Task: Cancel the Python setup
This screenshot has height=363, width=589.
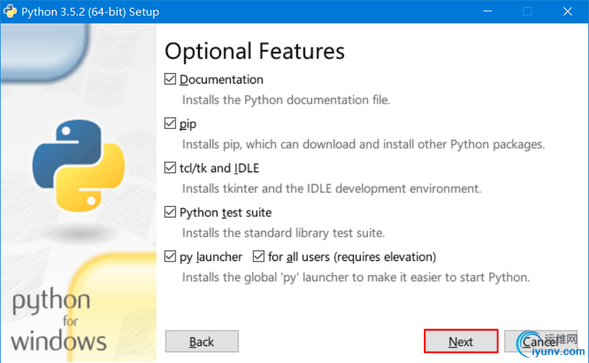Action: tap(541, 341)
